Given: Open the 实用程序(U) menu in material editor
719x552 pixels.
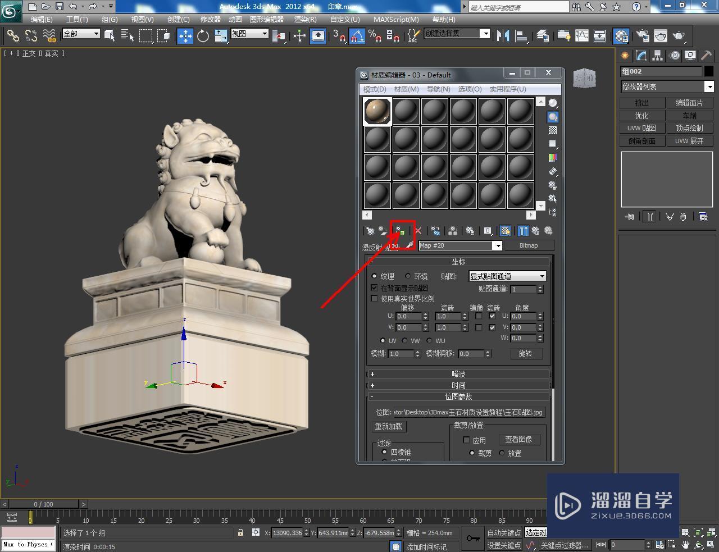Looking at the screenshot, I should tap(508, 89).
